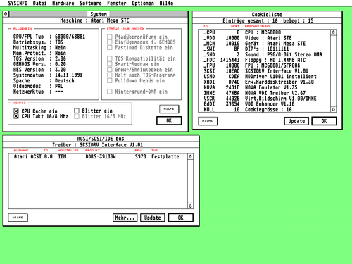Enable Blitter ein checkbox
The image size is (352, 264).
pos(77,111)
